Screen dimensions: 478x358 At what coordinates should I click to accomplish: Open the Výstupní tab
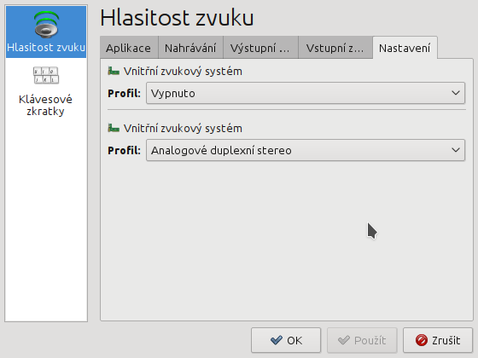click(x=260, y=48)
